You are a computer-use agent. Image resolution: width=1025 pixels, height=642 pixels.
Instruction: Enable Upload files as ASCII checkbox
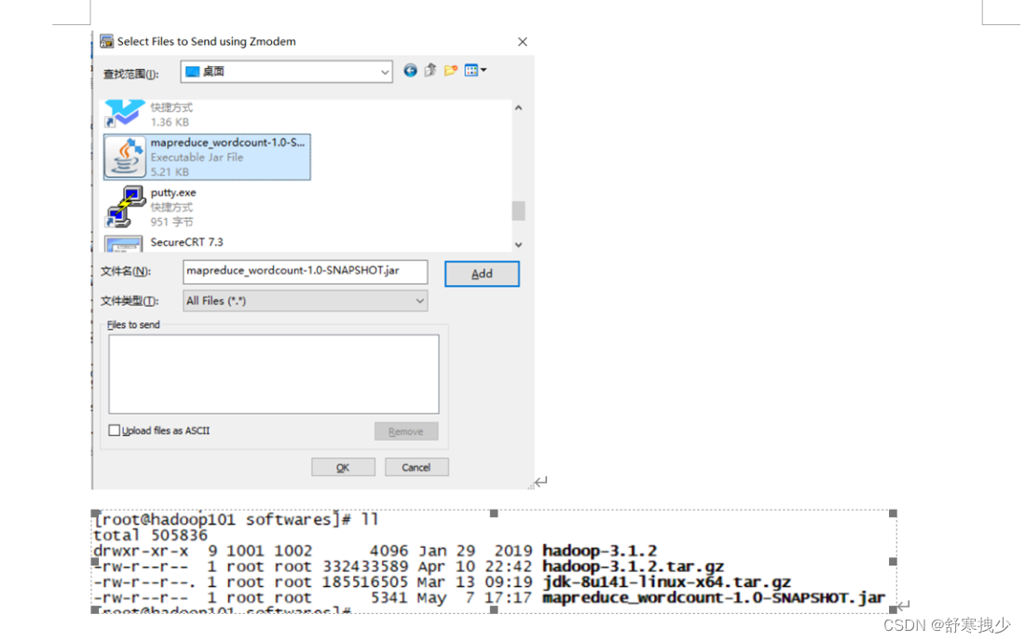115,430
